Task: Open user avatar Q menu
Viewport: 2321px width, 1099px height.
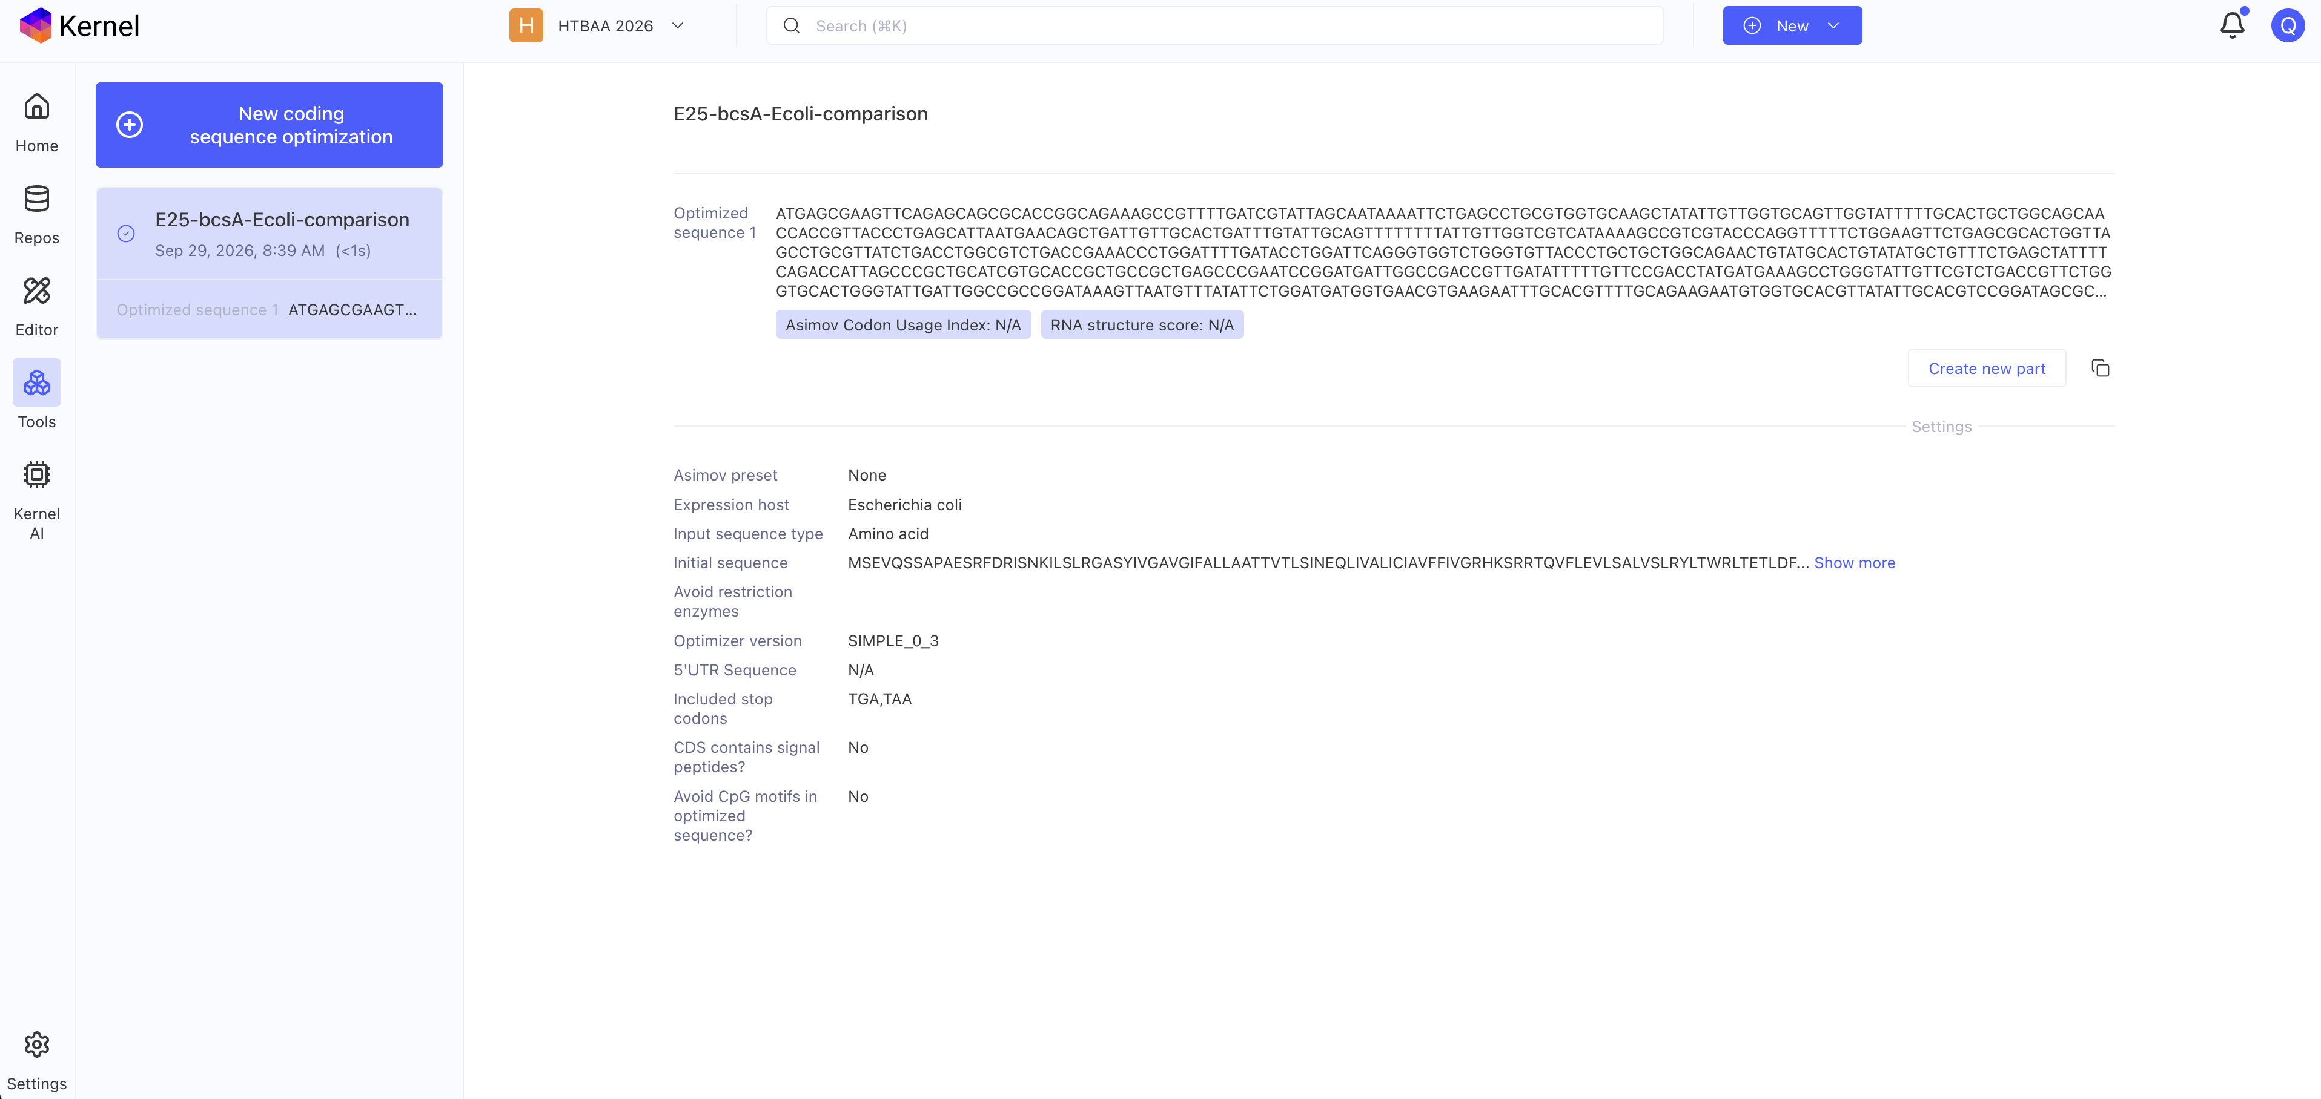Action: click(2288, 25)
